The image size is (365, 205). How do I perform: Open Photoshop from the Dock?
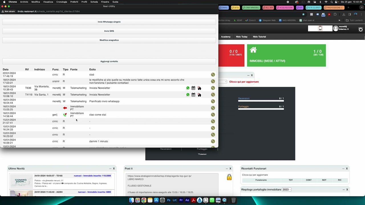169,200
